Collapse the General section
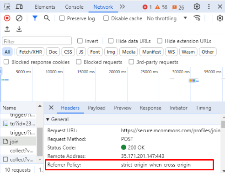The width and height of the screenshot is (225, 173). click(48, 119)
